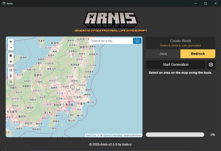The width and height of the screenshot is (221, 151).
Task: Open the OpenStreetMap link
Action: tap(113, 135)
